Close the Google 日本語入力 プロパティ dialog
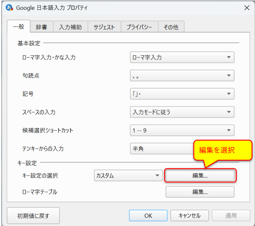 [247, 8]
